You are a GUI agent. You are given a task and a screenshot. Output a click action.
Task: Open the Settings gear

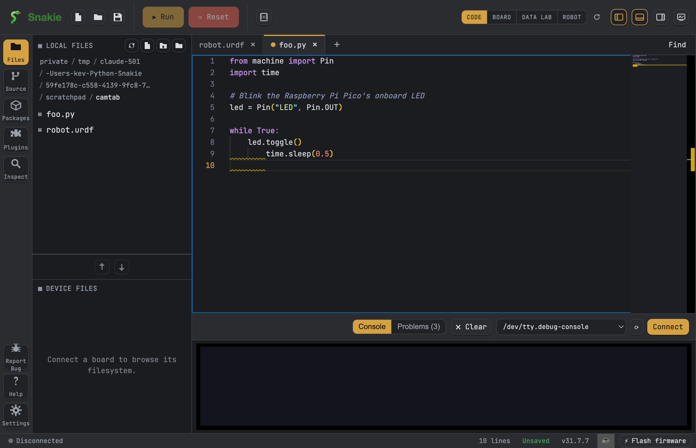pyautogui.click(x=16, y=416)
